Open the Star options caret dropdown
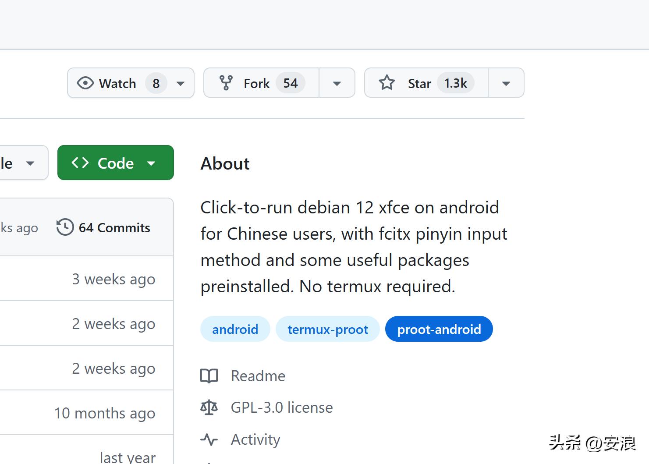This screenshot has width=649, height=464. pos(506,83)
